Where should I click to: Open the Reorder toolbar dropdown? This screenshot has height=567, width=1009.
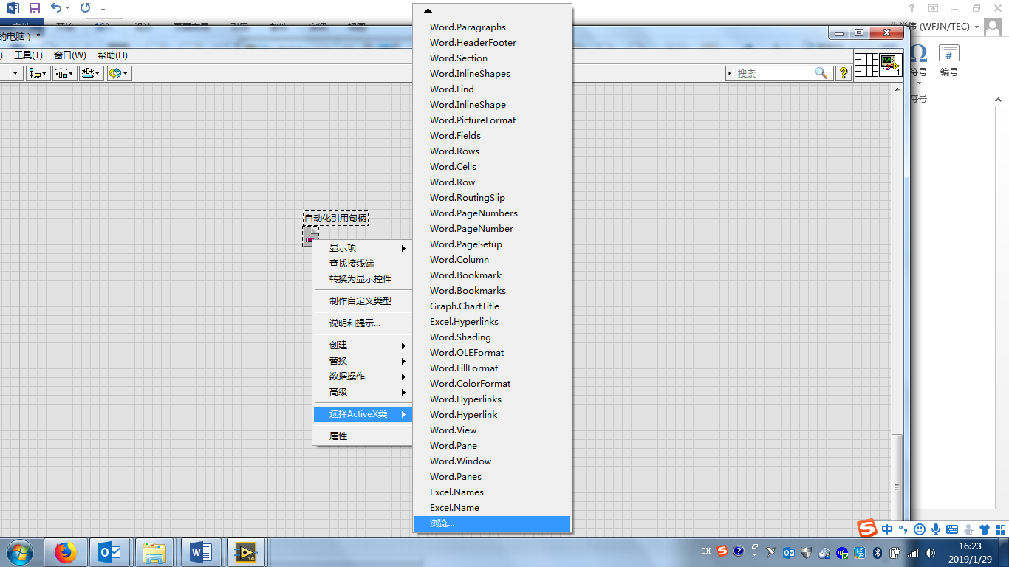(x=119, y=73)
